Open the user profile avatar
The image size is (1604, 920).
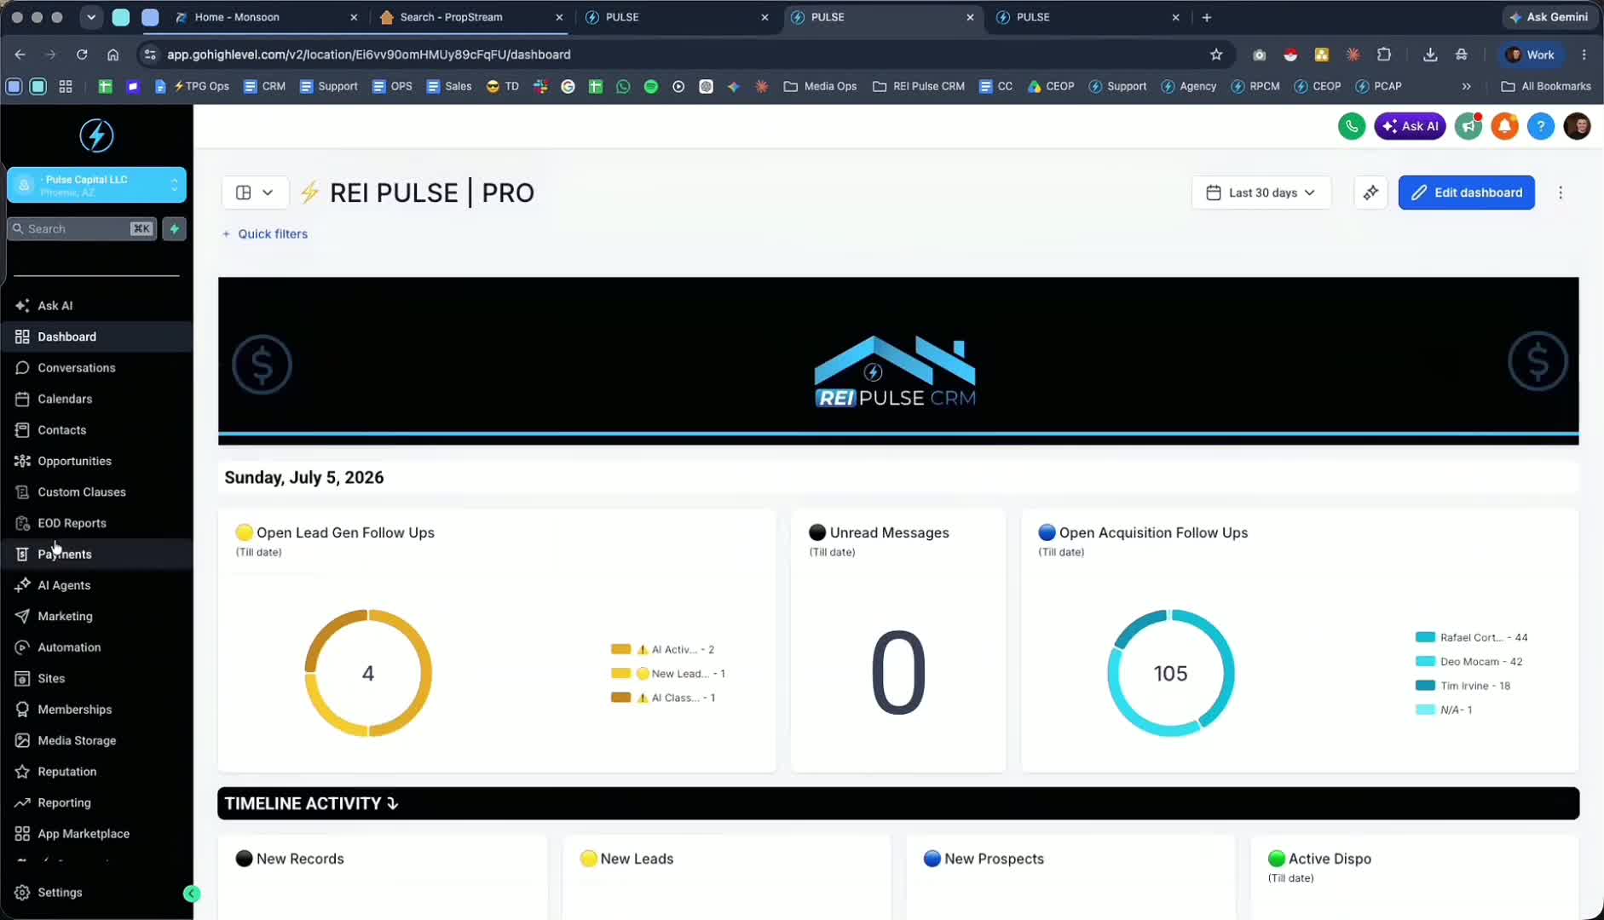[1577, 126]
